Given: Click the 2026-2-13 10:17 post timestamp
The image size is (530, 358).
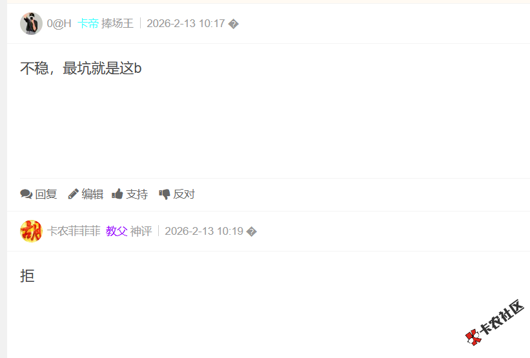Looking at the screenshot, I should [x=185, y=24].
